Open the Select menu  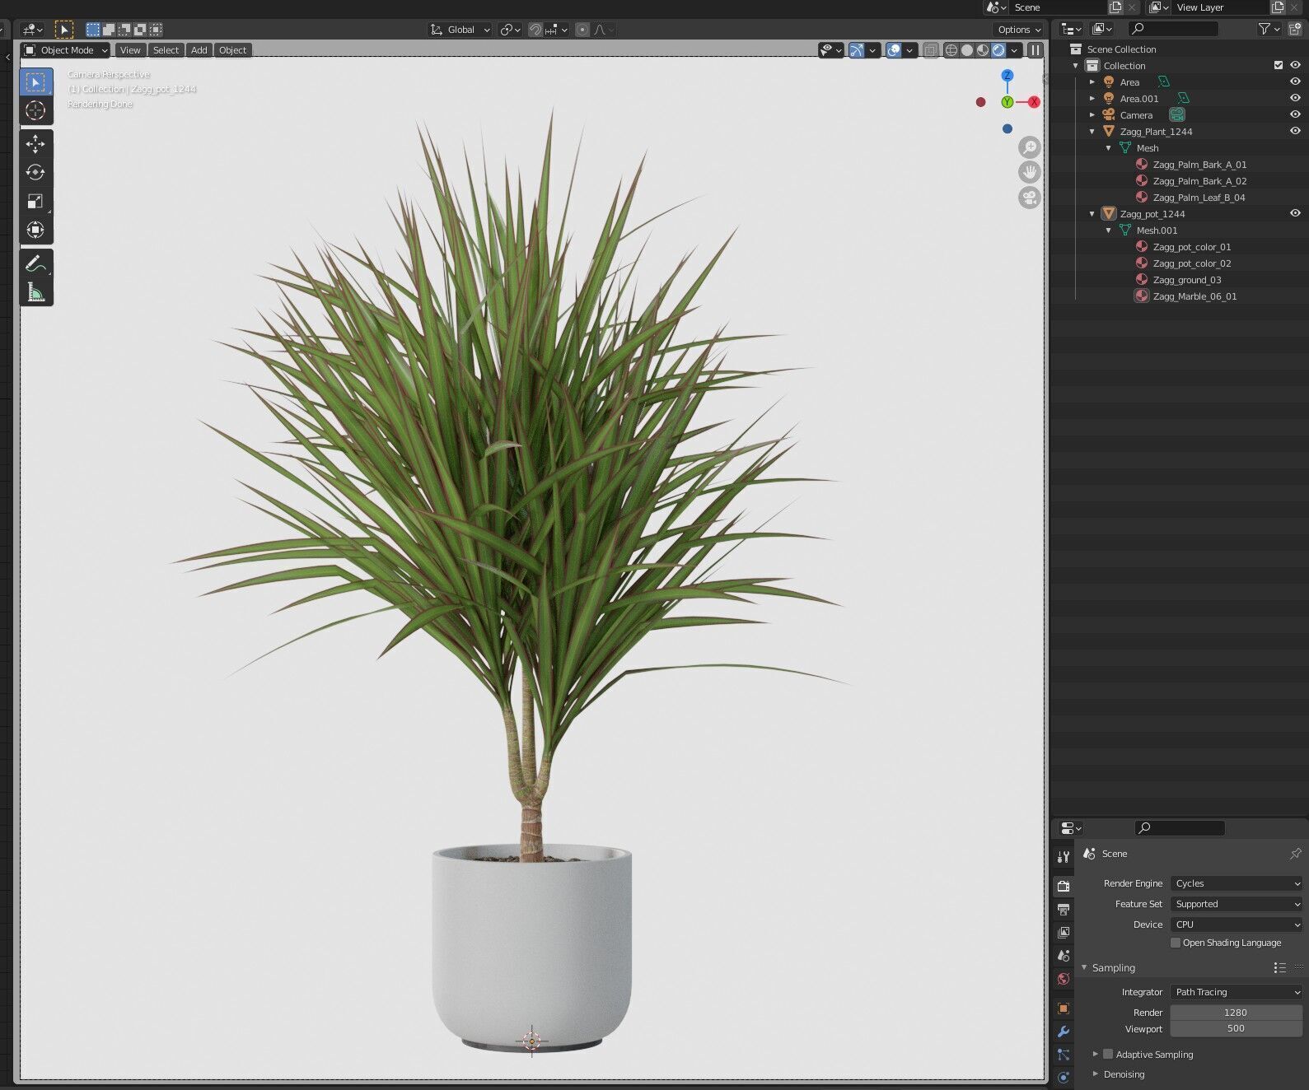(166, 50)
